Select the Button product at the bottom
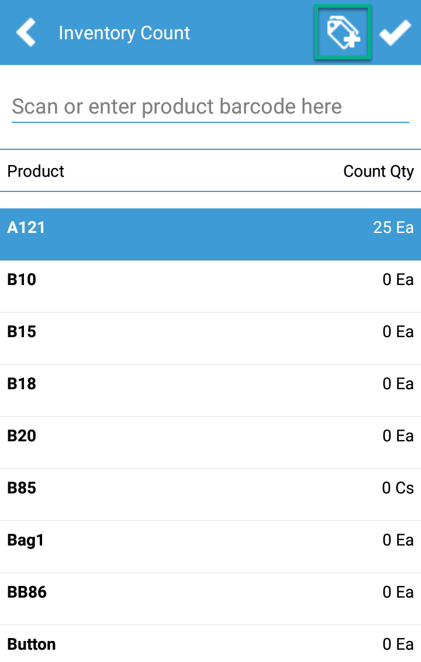 (x=210, y=644)
